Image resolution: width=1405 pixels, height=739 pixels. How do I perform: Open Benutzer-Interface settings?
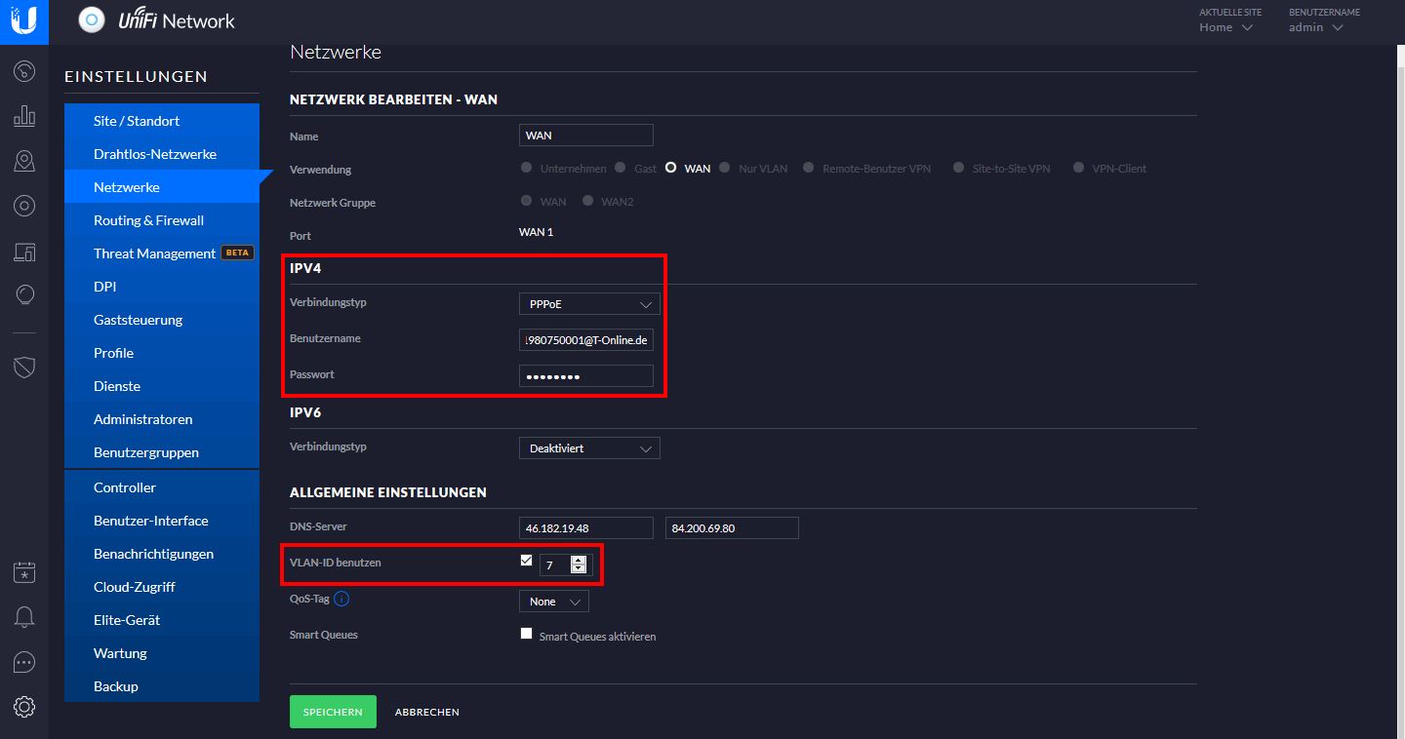pyautogui.click(x=162, y=521)
